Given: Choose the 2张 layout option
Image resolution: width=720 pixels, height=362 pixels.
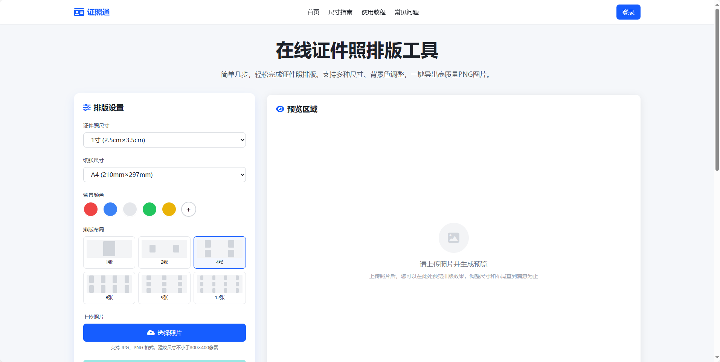Looking at the screenshot, I should click(x=164, y=252).
